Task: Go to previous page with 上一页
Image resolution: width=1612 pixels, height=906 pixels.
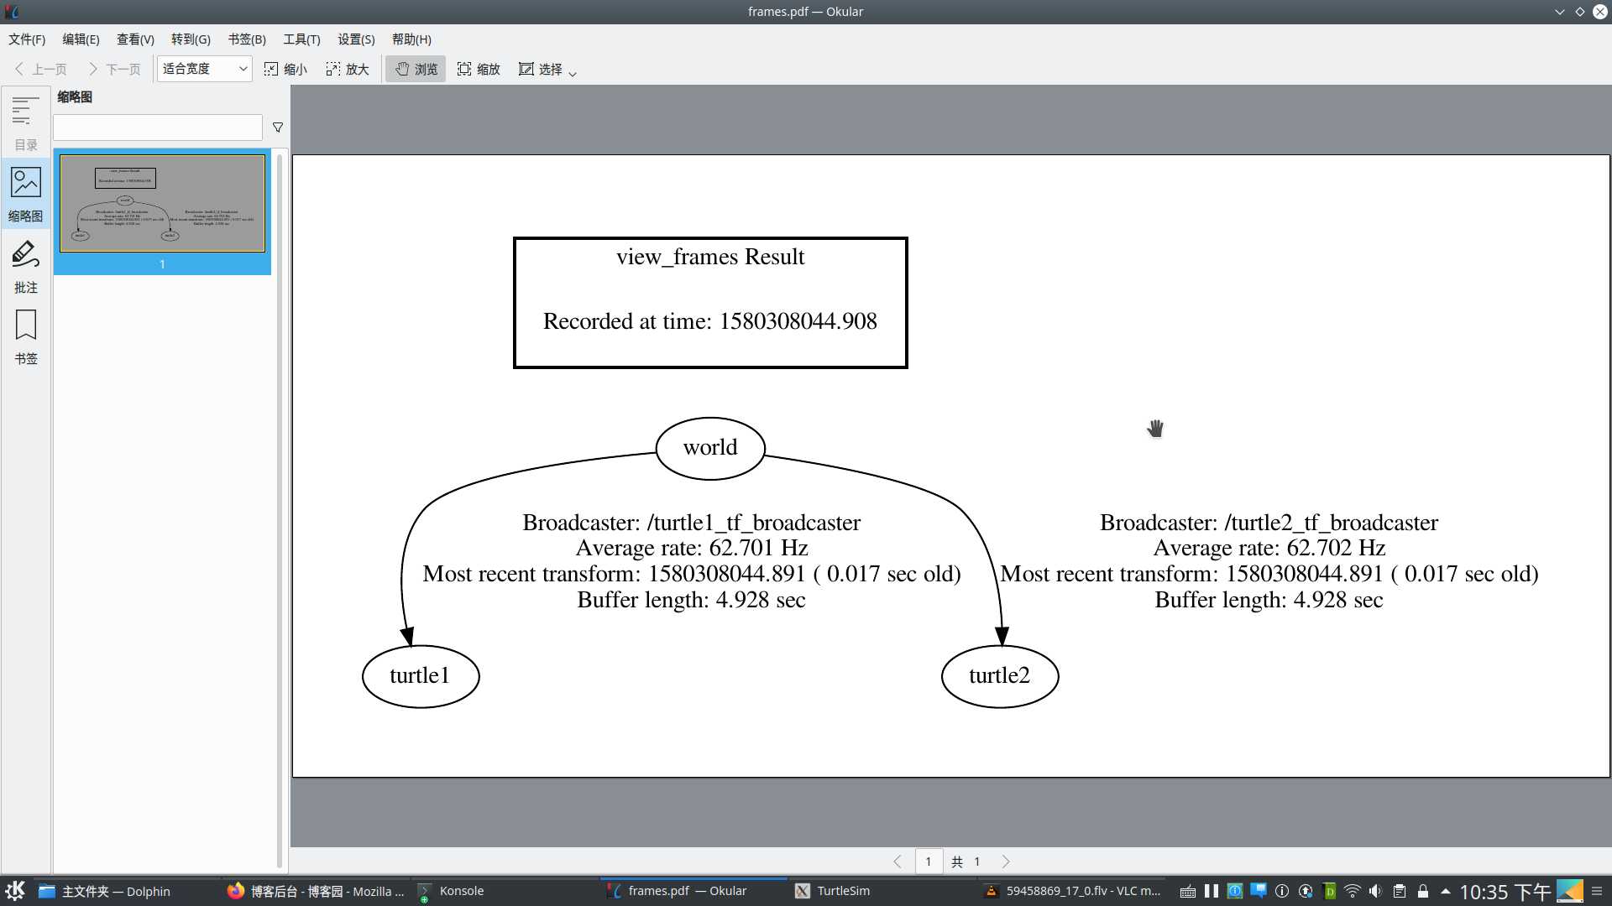Action: [x=40, y=69]
